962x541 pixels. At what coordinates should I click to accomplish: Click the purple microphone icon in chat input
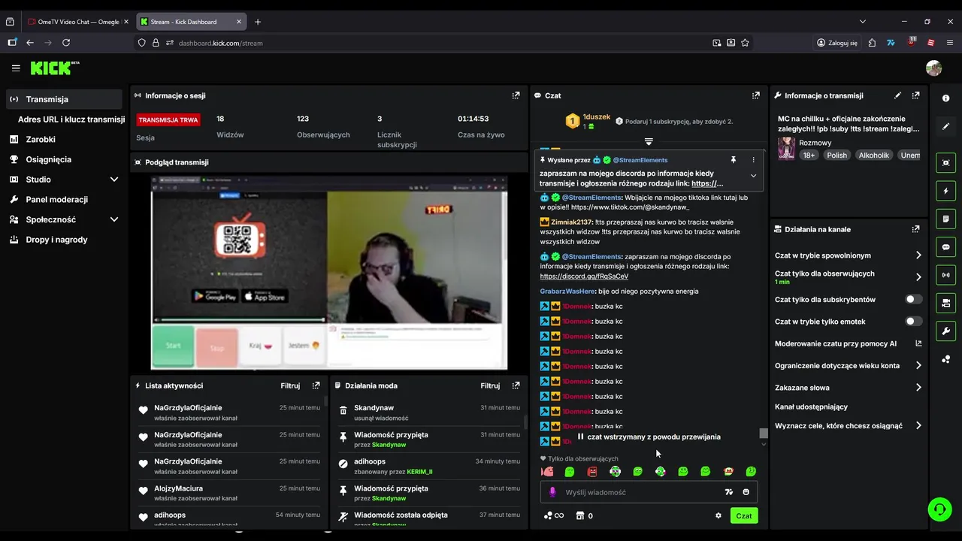tap(552, 492)
